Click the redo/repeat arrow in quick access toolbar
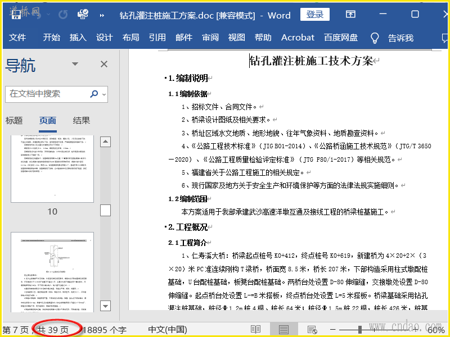450x337 pixels. tap(63, 15)
